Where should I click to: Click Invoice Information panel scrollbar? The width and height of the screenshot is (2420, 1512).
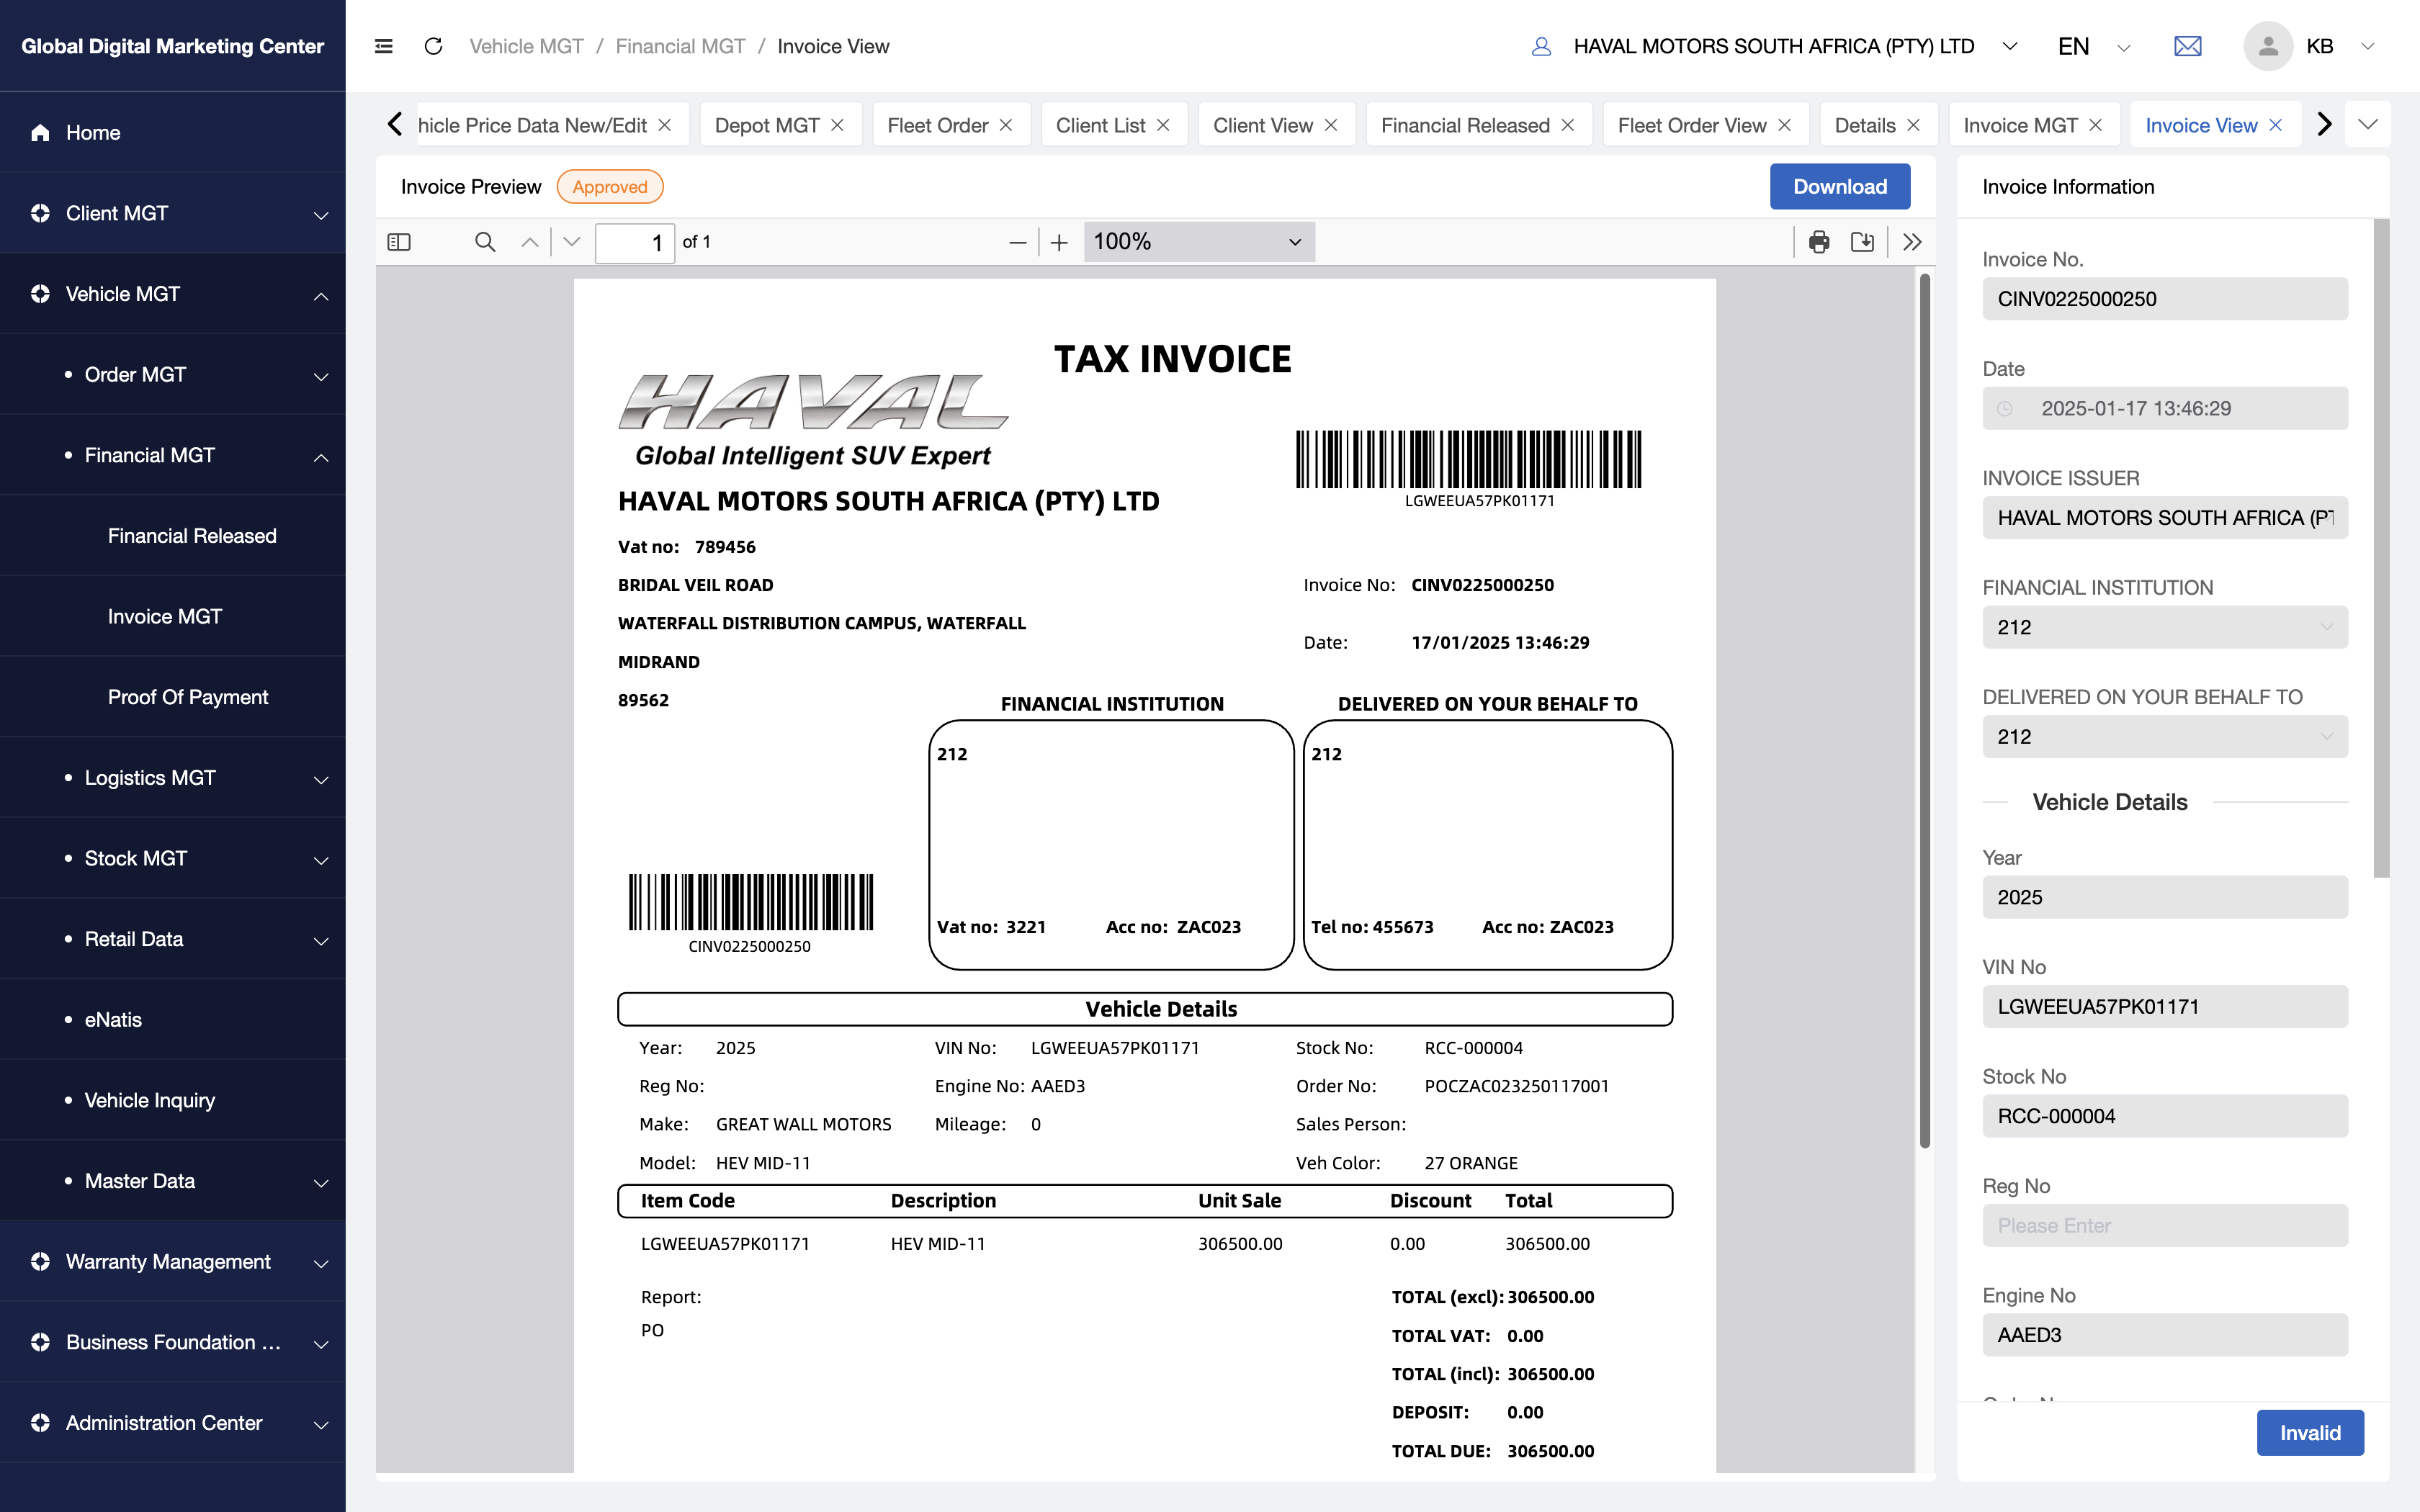pos(2381,548)
